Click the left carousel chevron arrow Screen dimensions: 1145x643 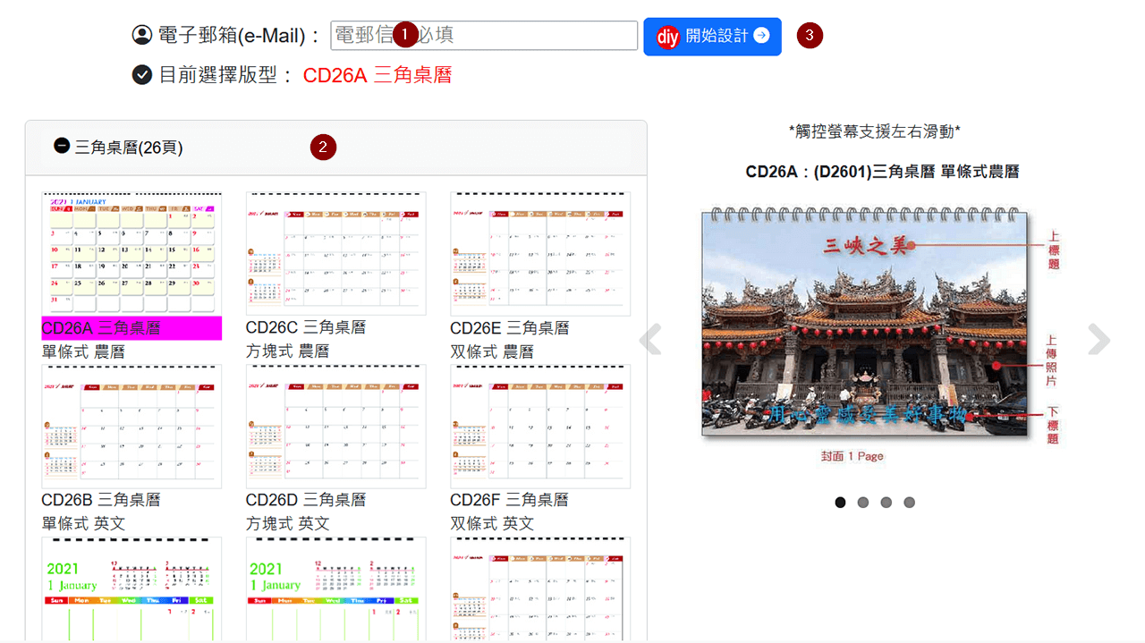pos(650,340)
